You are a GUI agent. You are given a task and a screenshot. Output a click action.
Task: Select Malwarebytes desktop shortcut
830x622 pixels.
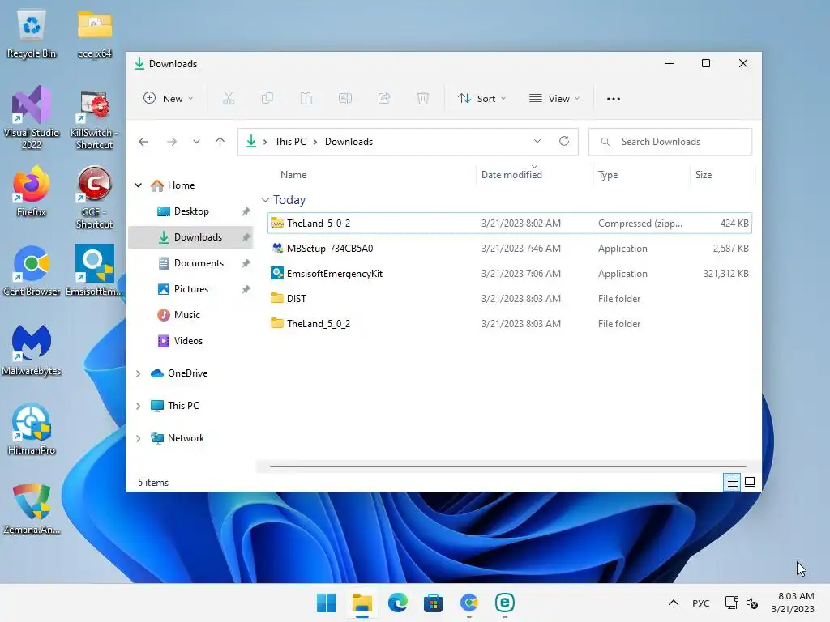(x=32, y=350)
